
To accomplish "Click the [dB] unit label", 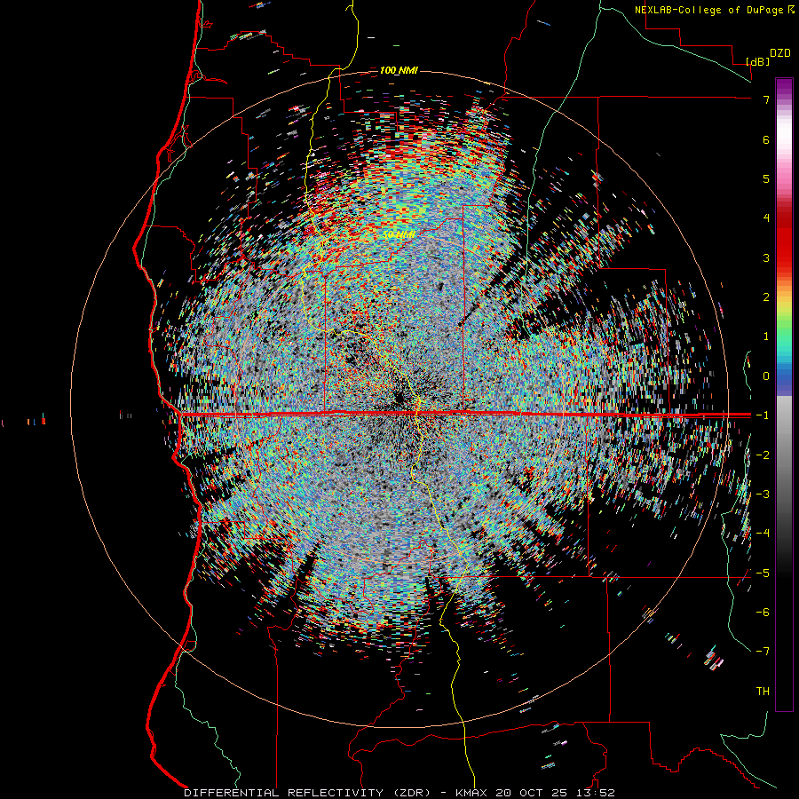I will (758, 61).
